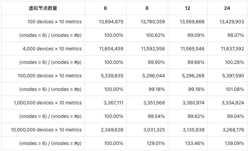Select the column header 6

106,8
